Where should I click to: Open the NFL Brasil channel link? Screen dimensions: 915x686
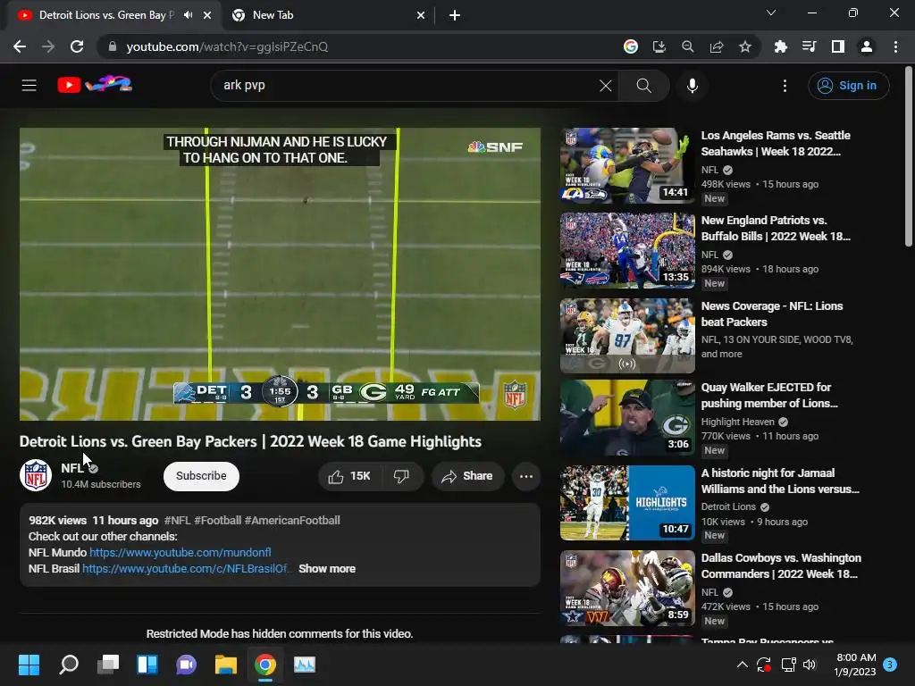point(187,569)
